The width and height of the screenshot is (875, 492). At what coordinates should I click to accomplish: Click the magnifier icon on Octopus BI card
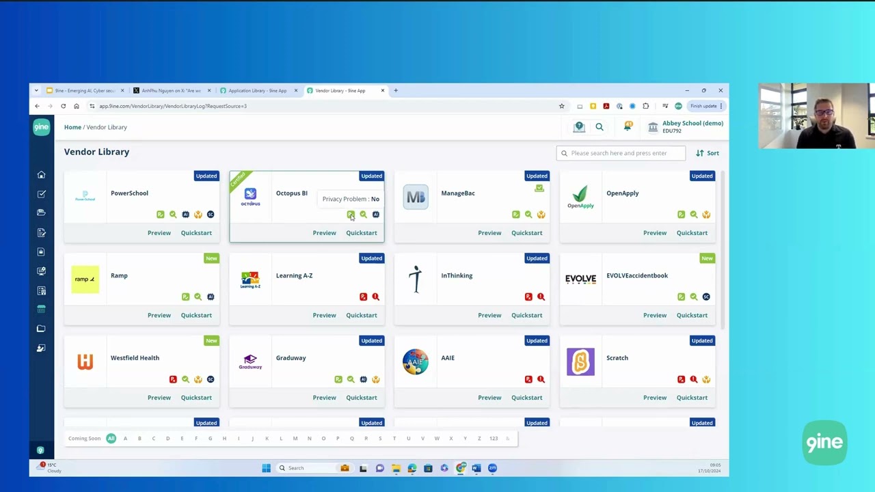pyautogui.click(x=363, y=215)
